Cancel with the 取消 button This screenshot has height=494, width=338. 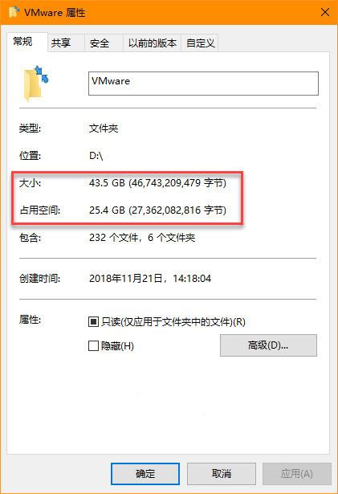(222, 474)
